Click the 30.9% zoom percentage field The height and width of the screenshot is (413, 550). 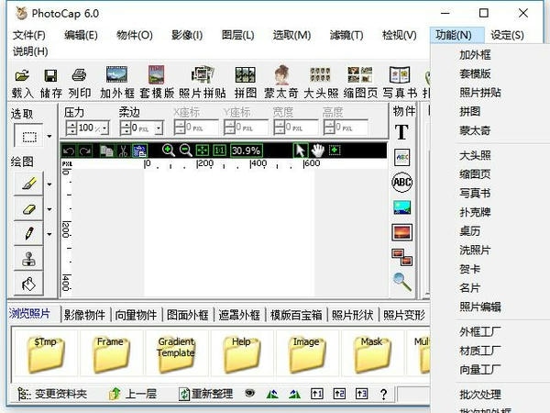point(246,151)
